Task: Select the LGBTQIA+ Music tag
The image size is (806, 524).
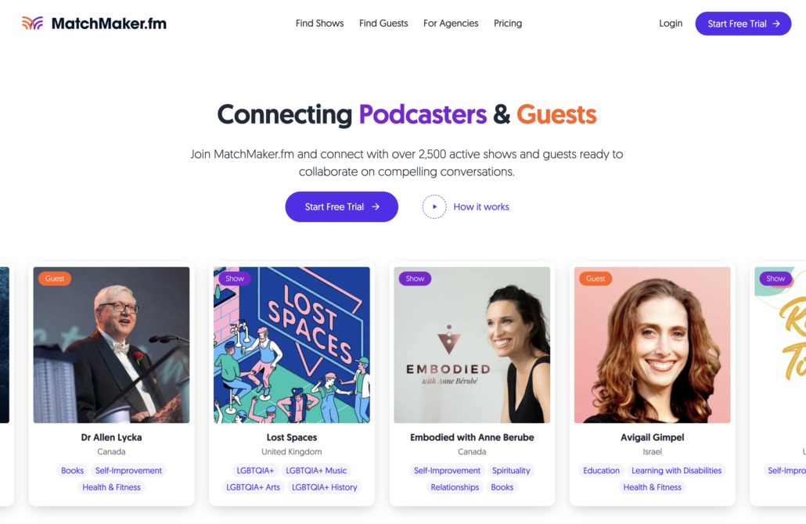Action: point(316,471)
